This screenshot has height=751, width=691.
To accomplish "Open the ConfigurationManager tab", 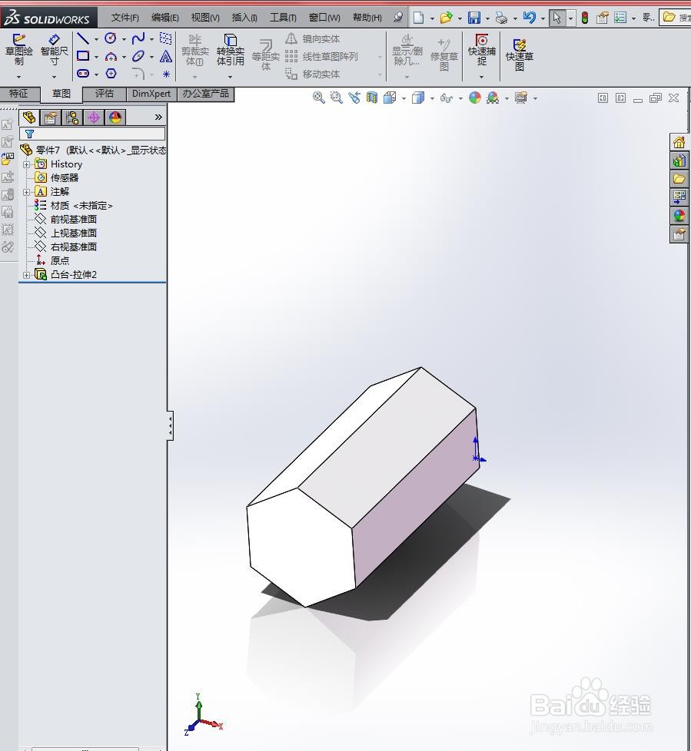I will 72,117.
